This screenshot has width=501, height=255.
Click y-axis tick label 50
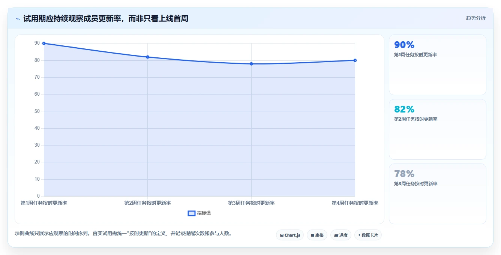click(37, 111)
